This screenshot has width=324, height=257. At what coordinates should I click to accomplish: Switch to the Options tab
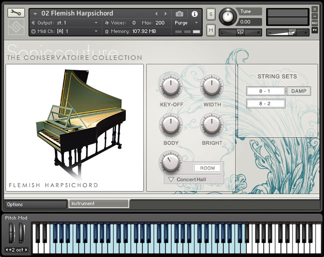coord(35,204)
